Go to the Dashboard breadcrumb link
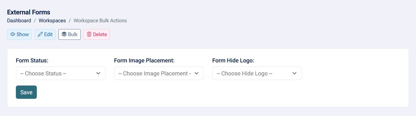 pos(19,21)
